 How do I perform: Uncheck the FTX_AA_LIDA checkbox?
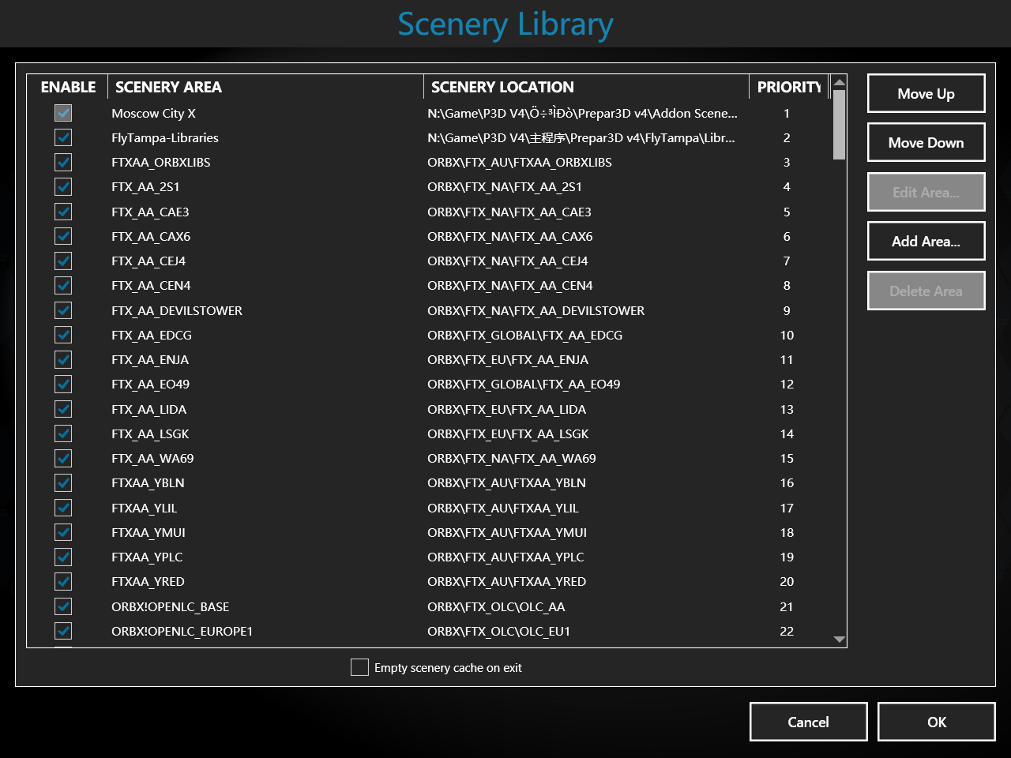coord(63,409)
